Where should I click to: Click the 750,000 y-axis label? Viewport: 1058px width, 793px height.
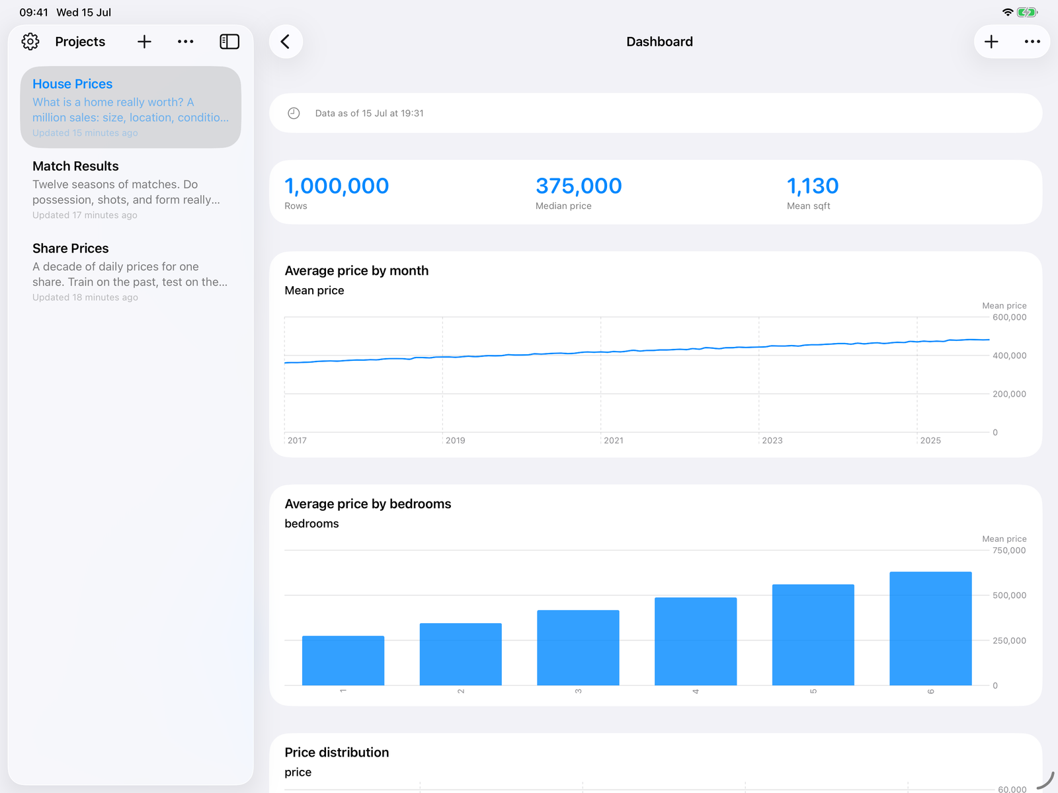[1009, 550]
